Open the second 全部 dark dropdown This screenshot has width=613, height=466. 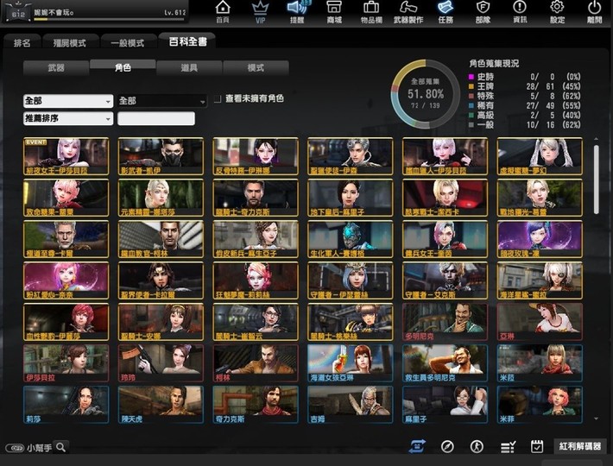coord(161,101)
